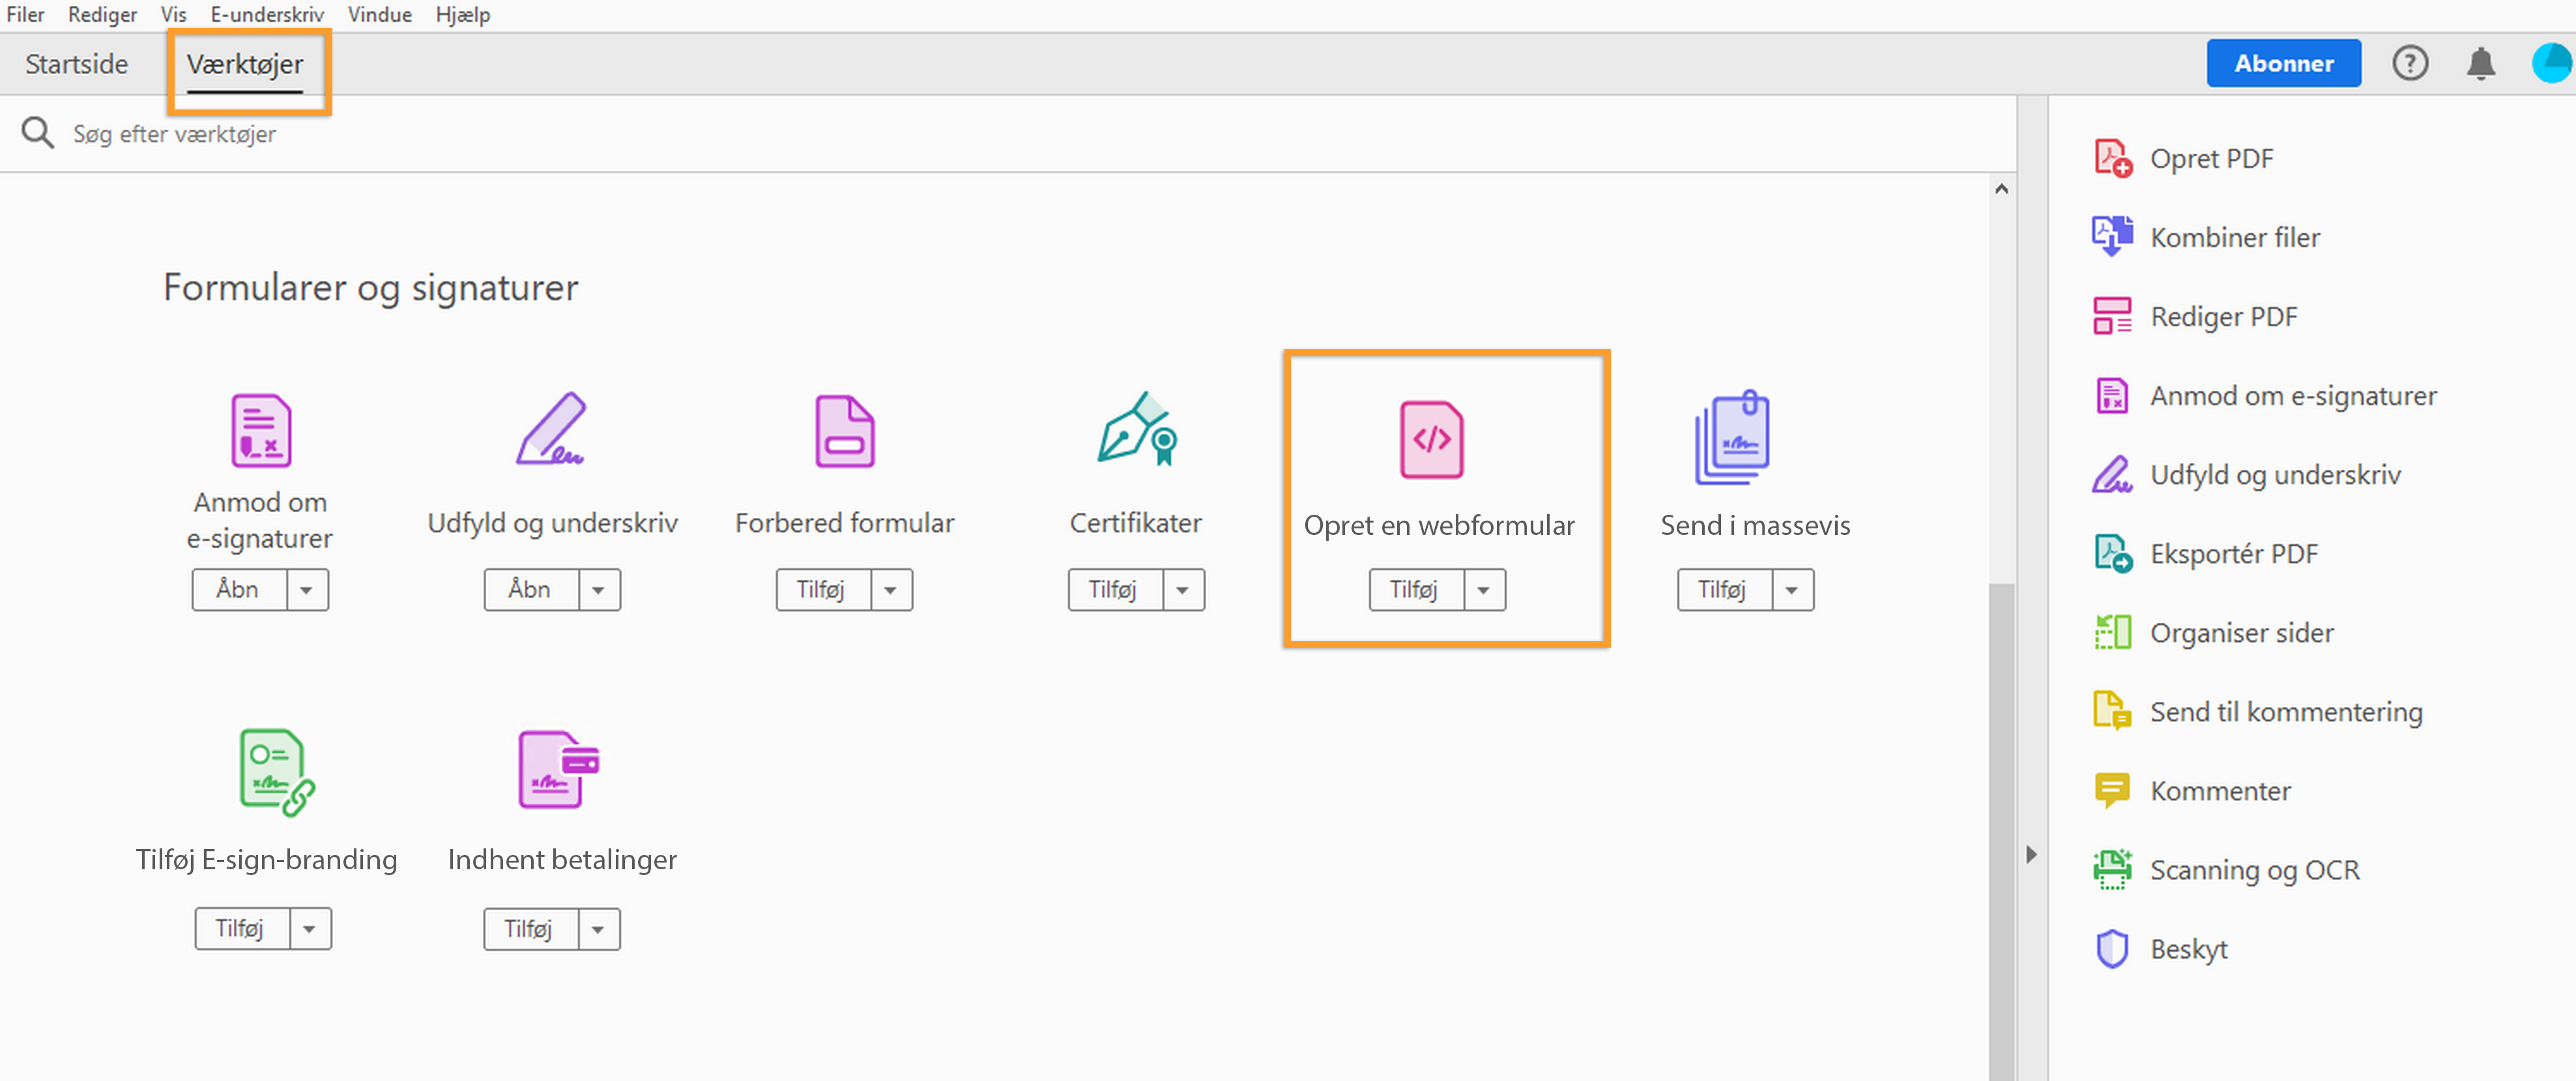Click the search tools input field
The width and height of the screenshot is (2576, 1081).
pos(400,133)
